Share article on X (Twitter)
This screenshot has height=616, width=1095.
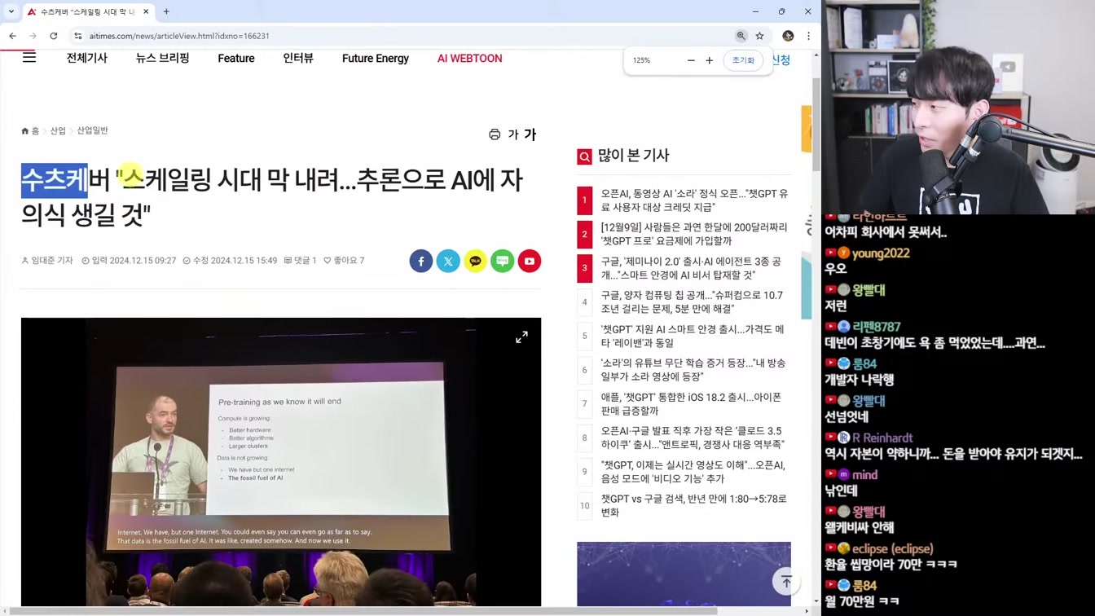448,261
